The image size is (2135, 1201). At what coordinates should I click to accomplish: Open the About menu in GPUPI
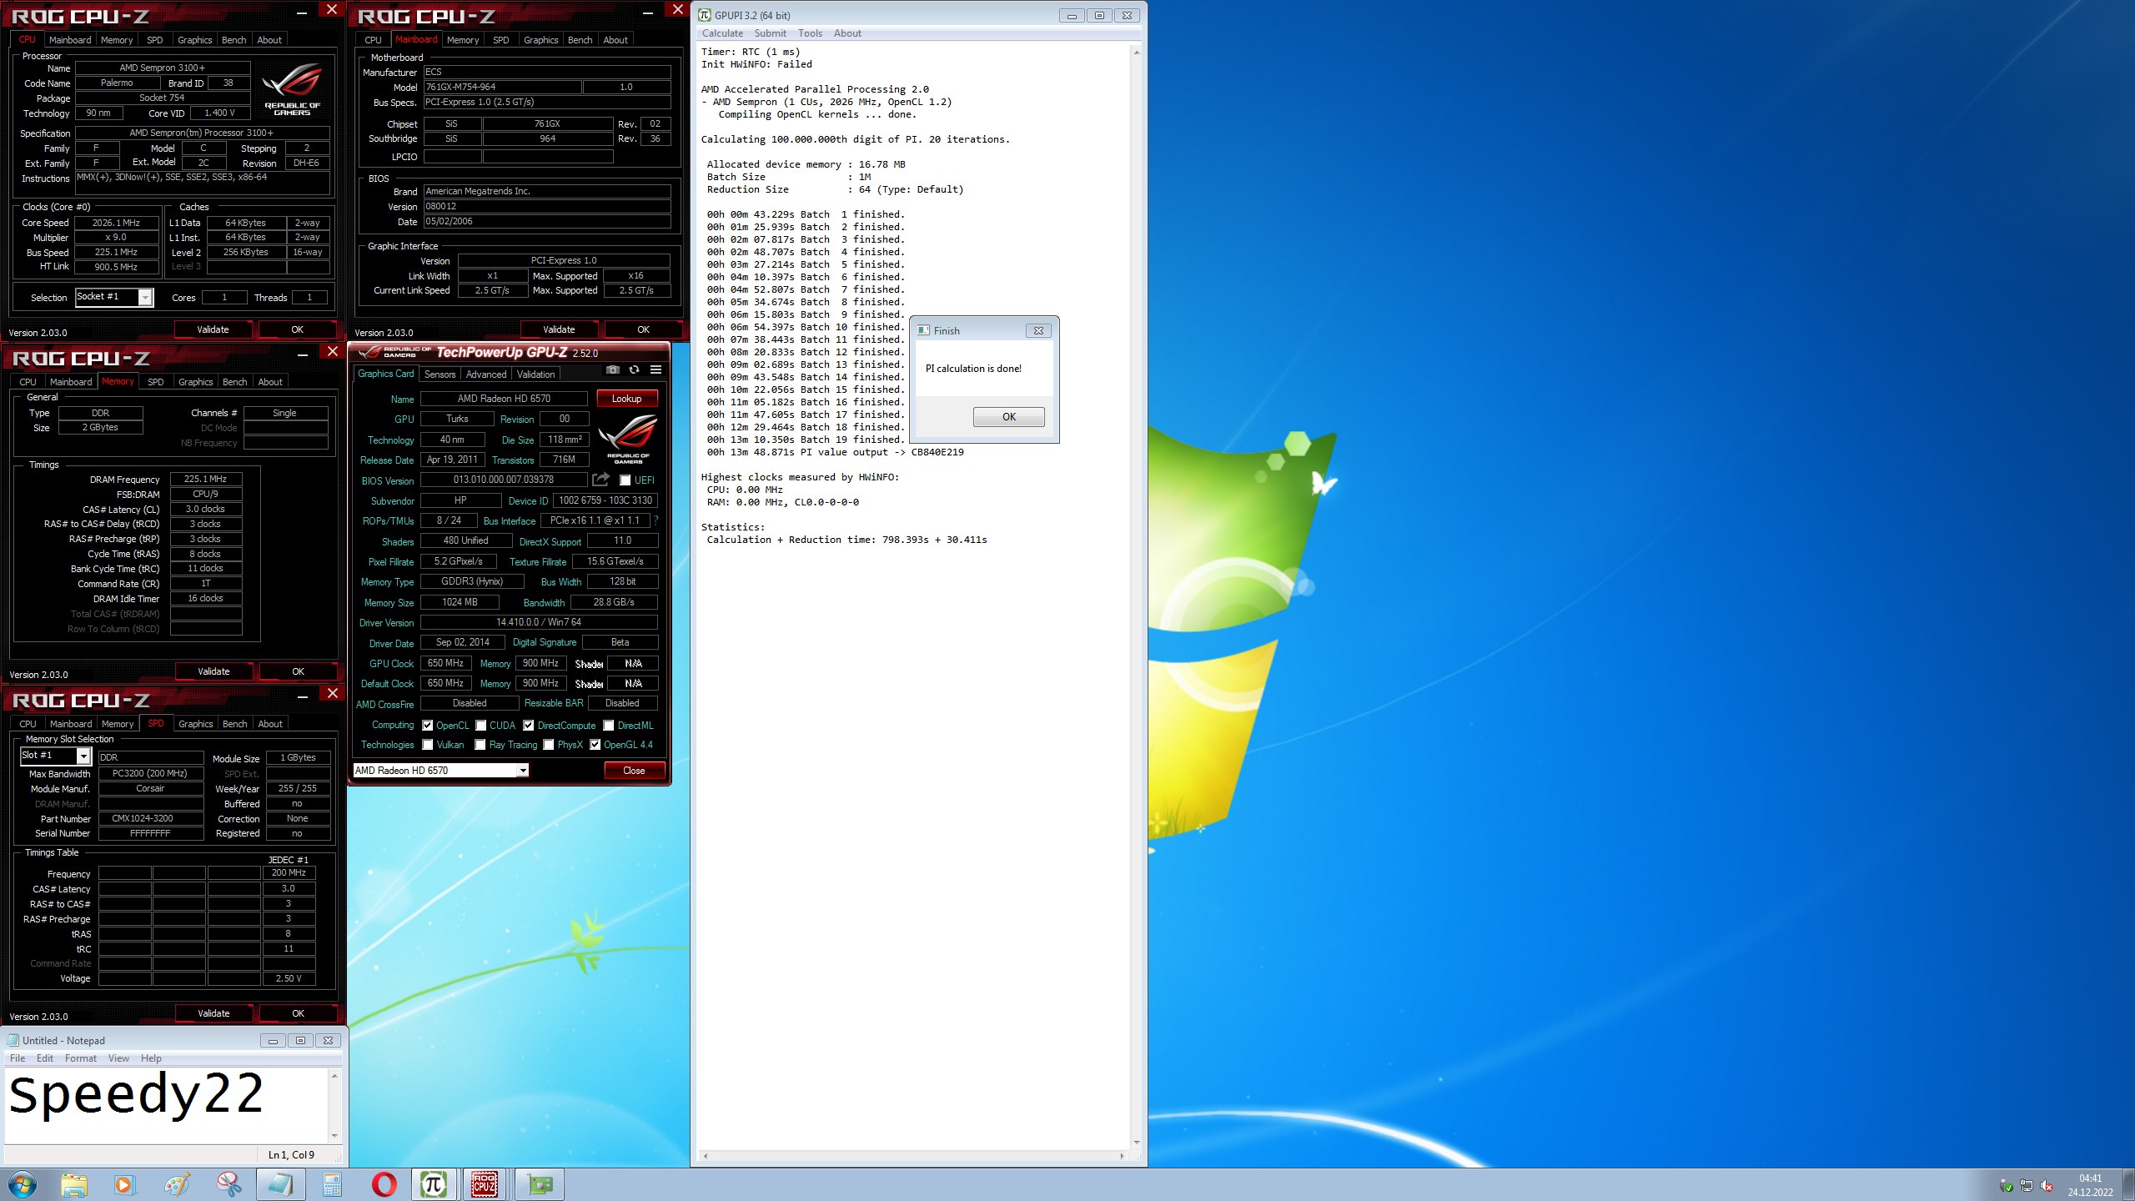pos(847,33)
